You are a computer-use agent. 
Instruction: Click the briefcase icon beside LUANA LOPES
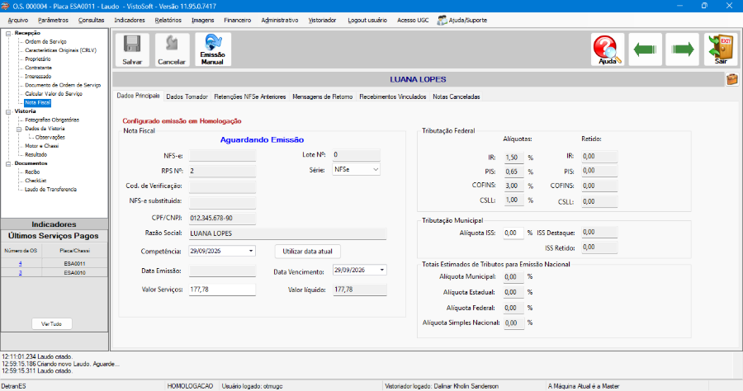coord(732,79)
